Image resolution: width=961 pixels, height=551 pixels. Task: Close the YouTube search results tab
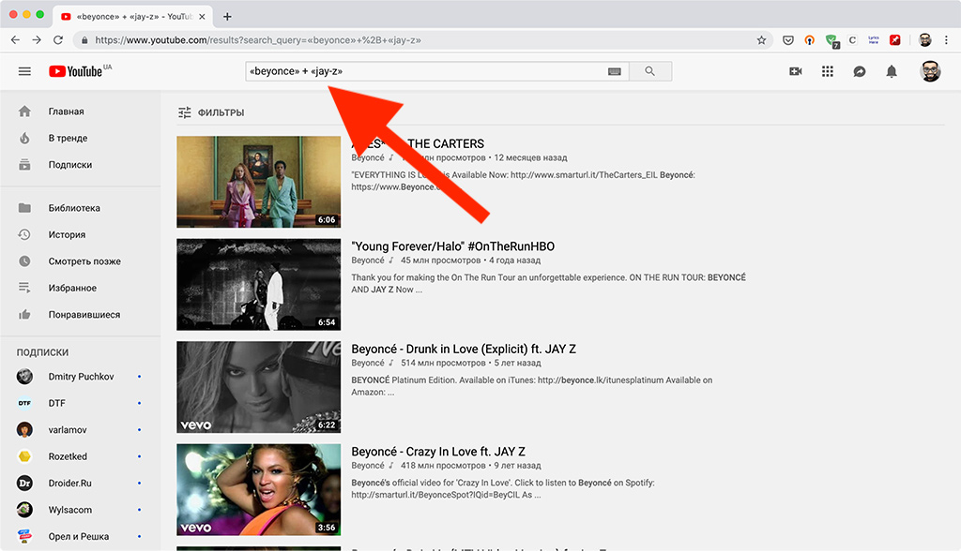tap(203, 17)
